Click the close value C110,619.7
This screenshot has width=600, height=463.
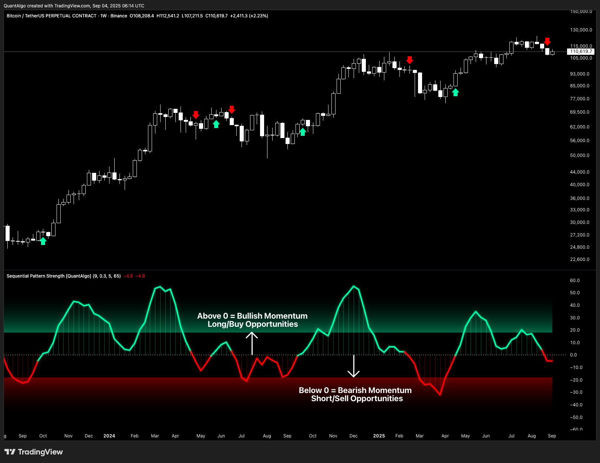click(216, 16)
